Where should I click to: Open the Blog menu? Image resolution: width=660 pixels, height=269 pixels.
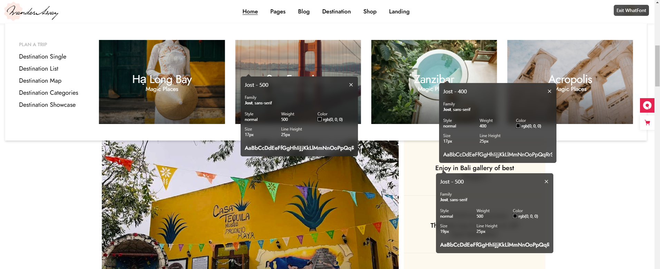pyautogui.click(x=304, y=11)
